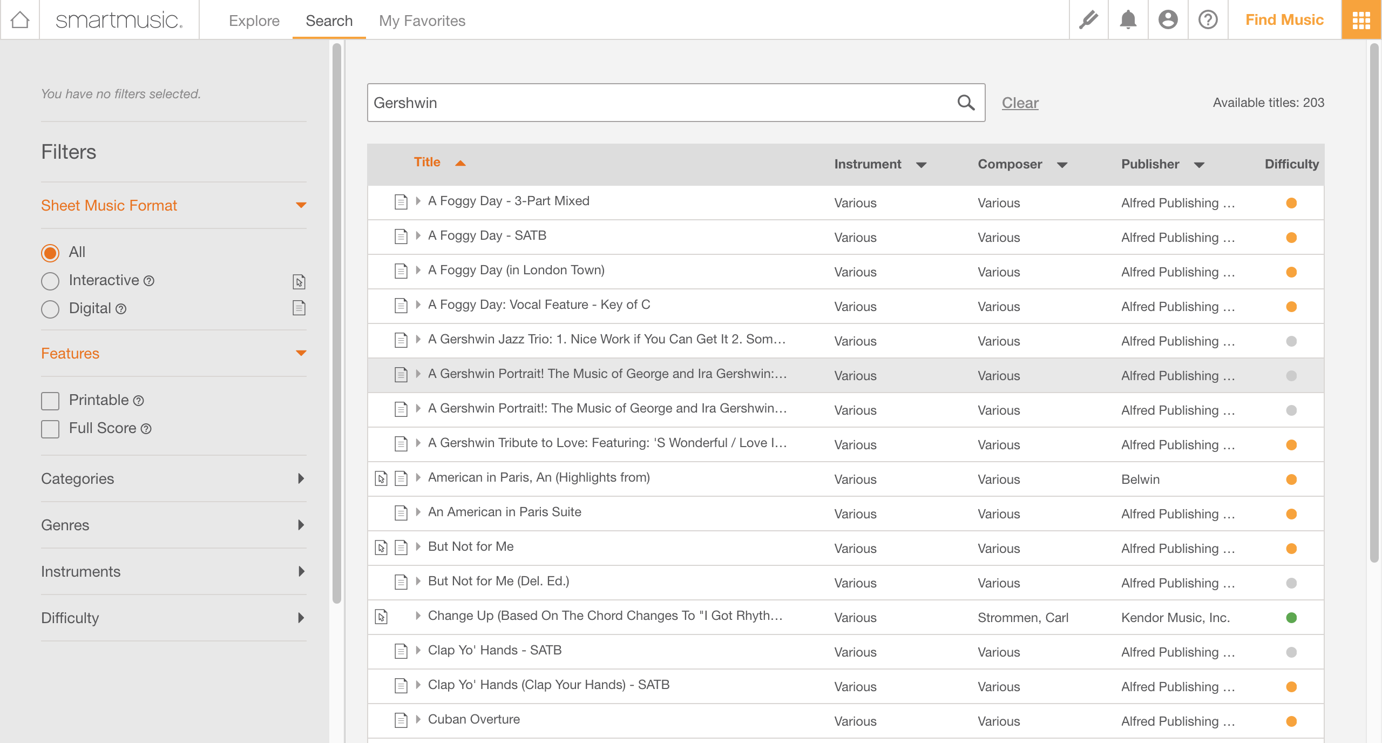Switch to the My Favorites tab

click(422, 21)
